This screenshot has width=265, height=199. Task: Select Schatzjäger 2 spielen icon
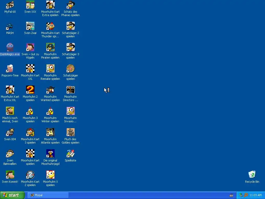tap(70, 26)
